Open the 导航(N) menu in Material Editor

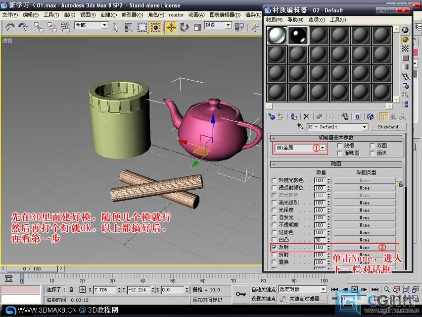295,20
